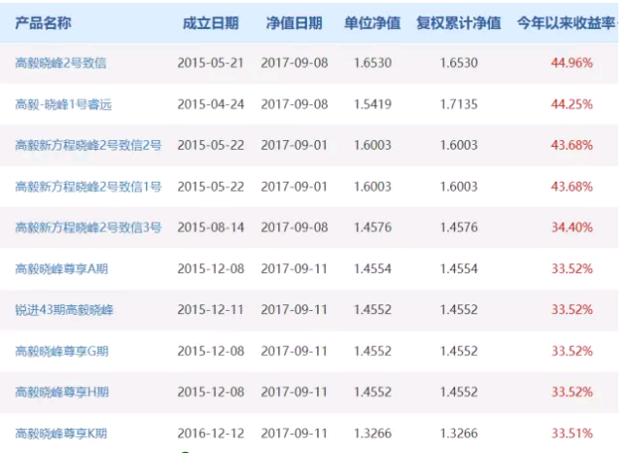Select 33.52% in the 锐进43期 row
This screenshot has height=453, width=629.
click(572, 310)
